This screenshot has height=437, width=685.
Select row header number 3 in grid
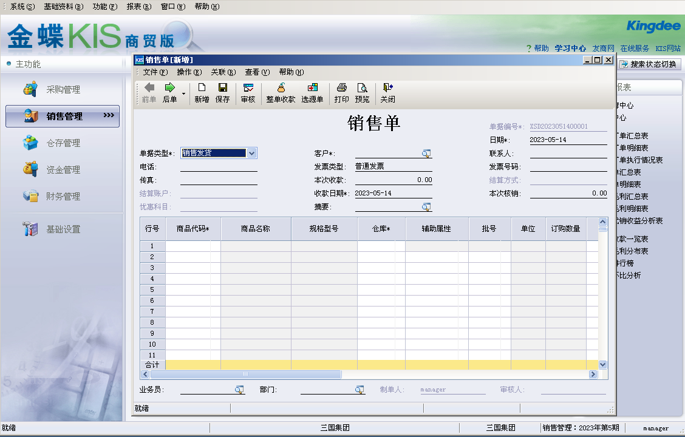152,268
